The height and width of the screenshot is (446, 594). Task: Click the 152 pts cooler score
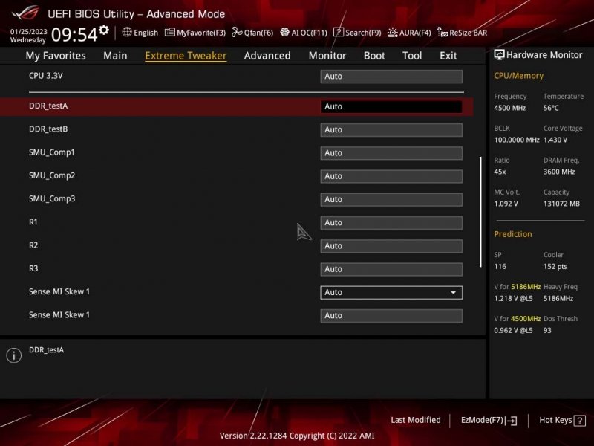[x=555, y=267]
